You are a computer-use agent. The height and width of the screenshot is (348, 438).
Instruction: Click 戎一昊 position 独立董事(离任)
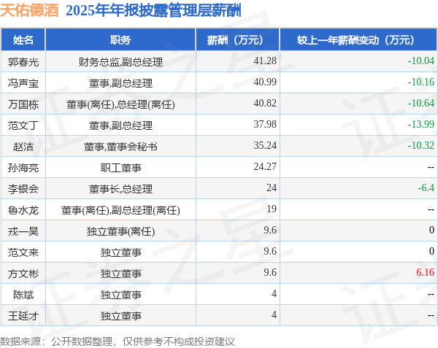(120, 231)
